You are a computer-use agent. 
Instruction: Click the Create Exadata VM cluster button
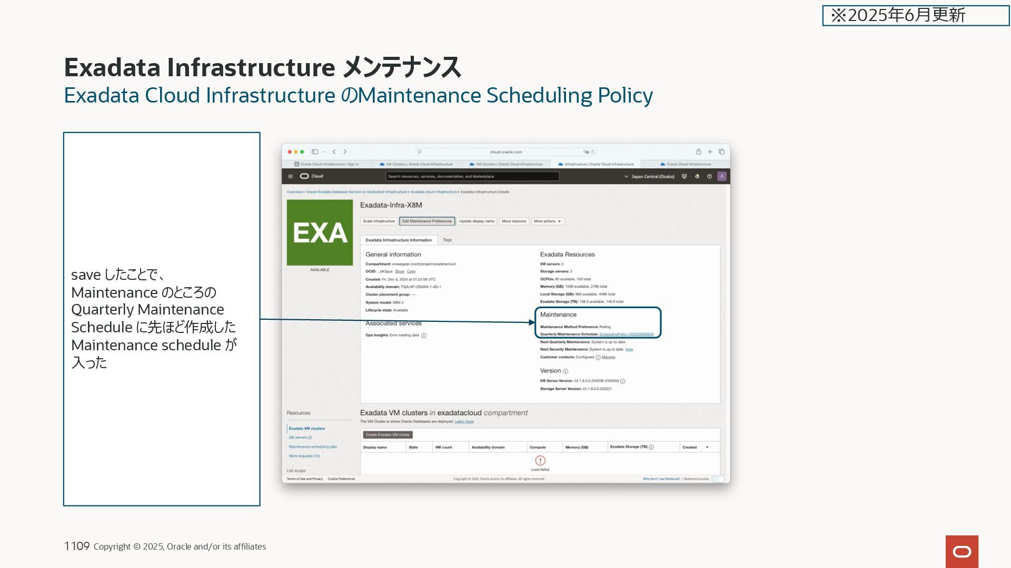[388, 435]
